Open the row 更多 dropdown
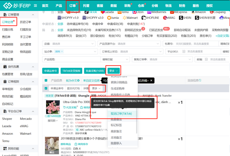This screenshot has height=156, width=230. [96, 88]
